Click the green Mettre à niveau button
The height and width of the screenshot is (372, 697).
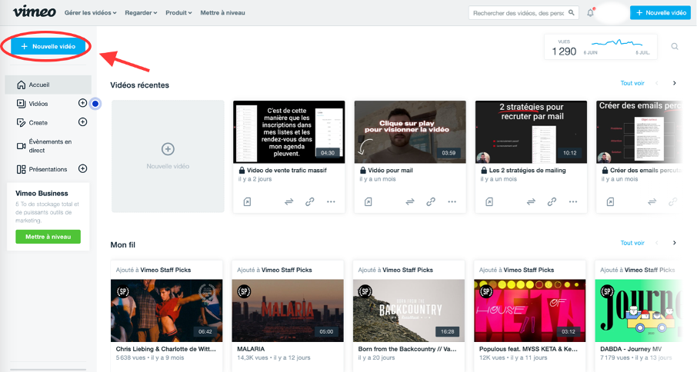pos(48,237)
